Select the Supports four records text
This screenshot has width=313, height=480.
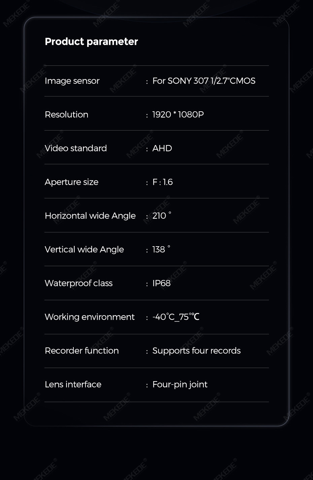point(196,351)
